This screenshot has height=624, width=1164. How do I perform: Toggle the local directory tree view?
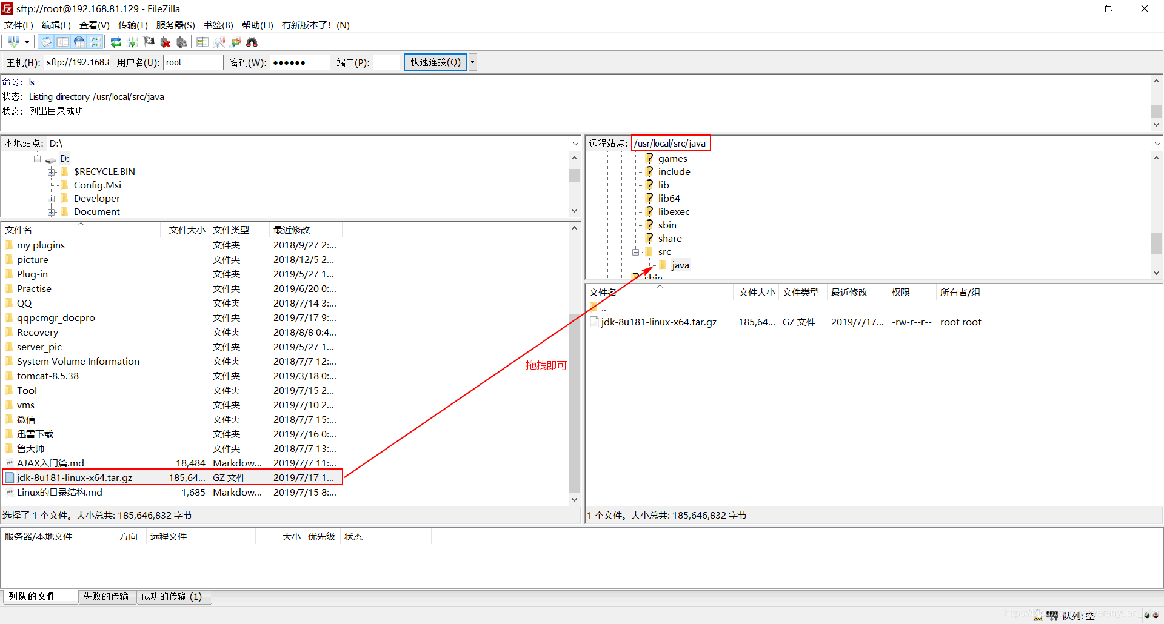62,42
